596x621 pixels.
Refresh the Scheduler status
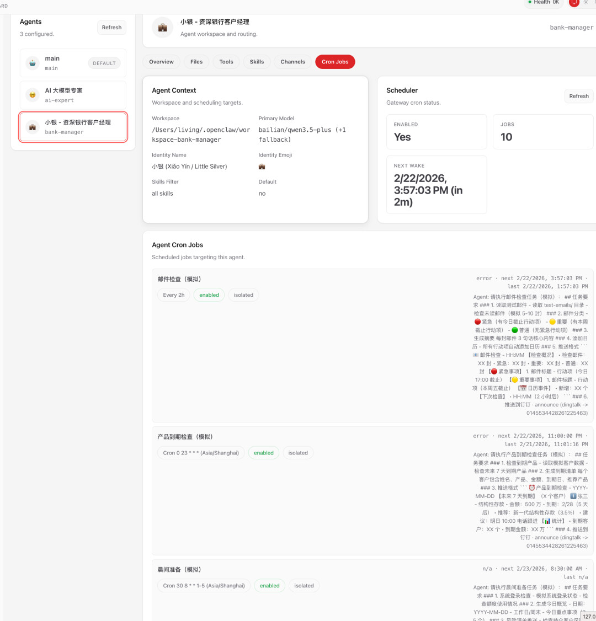[578, 96]
